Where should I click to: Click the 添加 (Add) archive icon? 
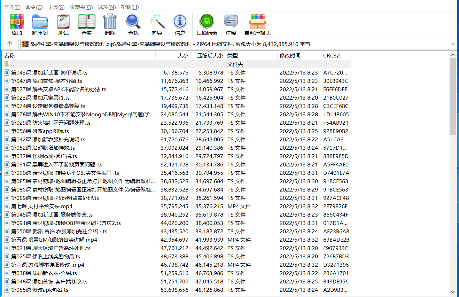[17, 24]
